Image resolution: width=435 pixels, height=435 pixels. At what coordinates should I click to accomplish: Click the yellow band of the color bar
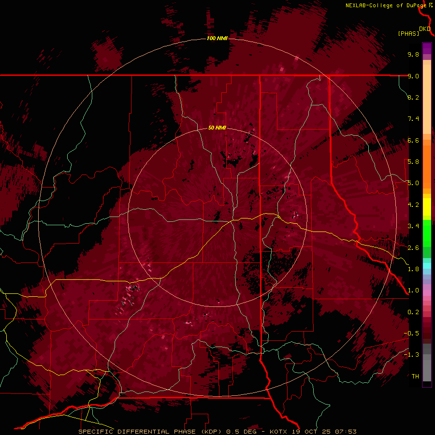click(x=427, y=207)
